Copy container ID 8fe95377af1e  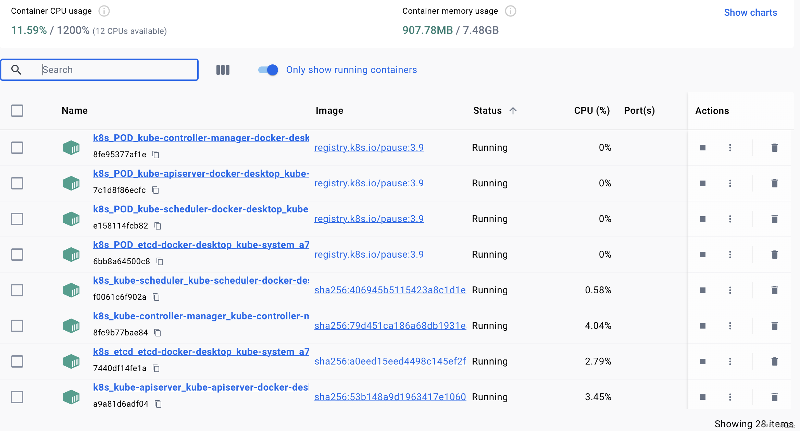click(156, 155)
